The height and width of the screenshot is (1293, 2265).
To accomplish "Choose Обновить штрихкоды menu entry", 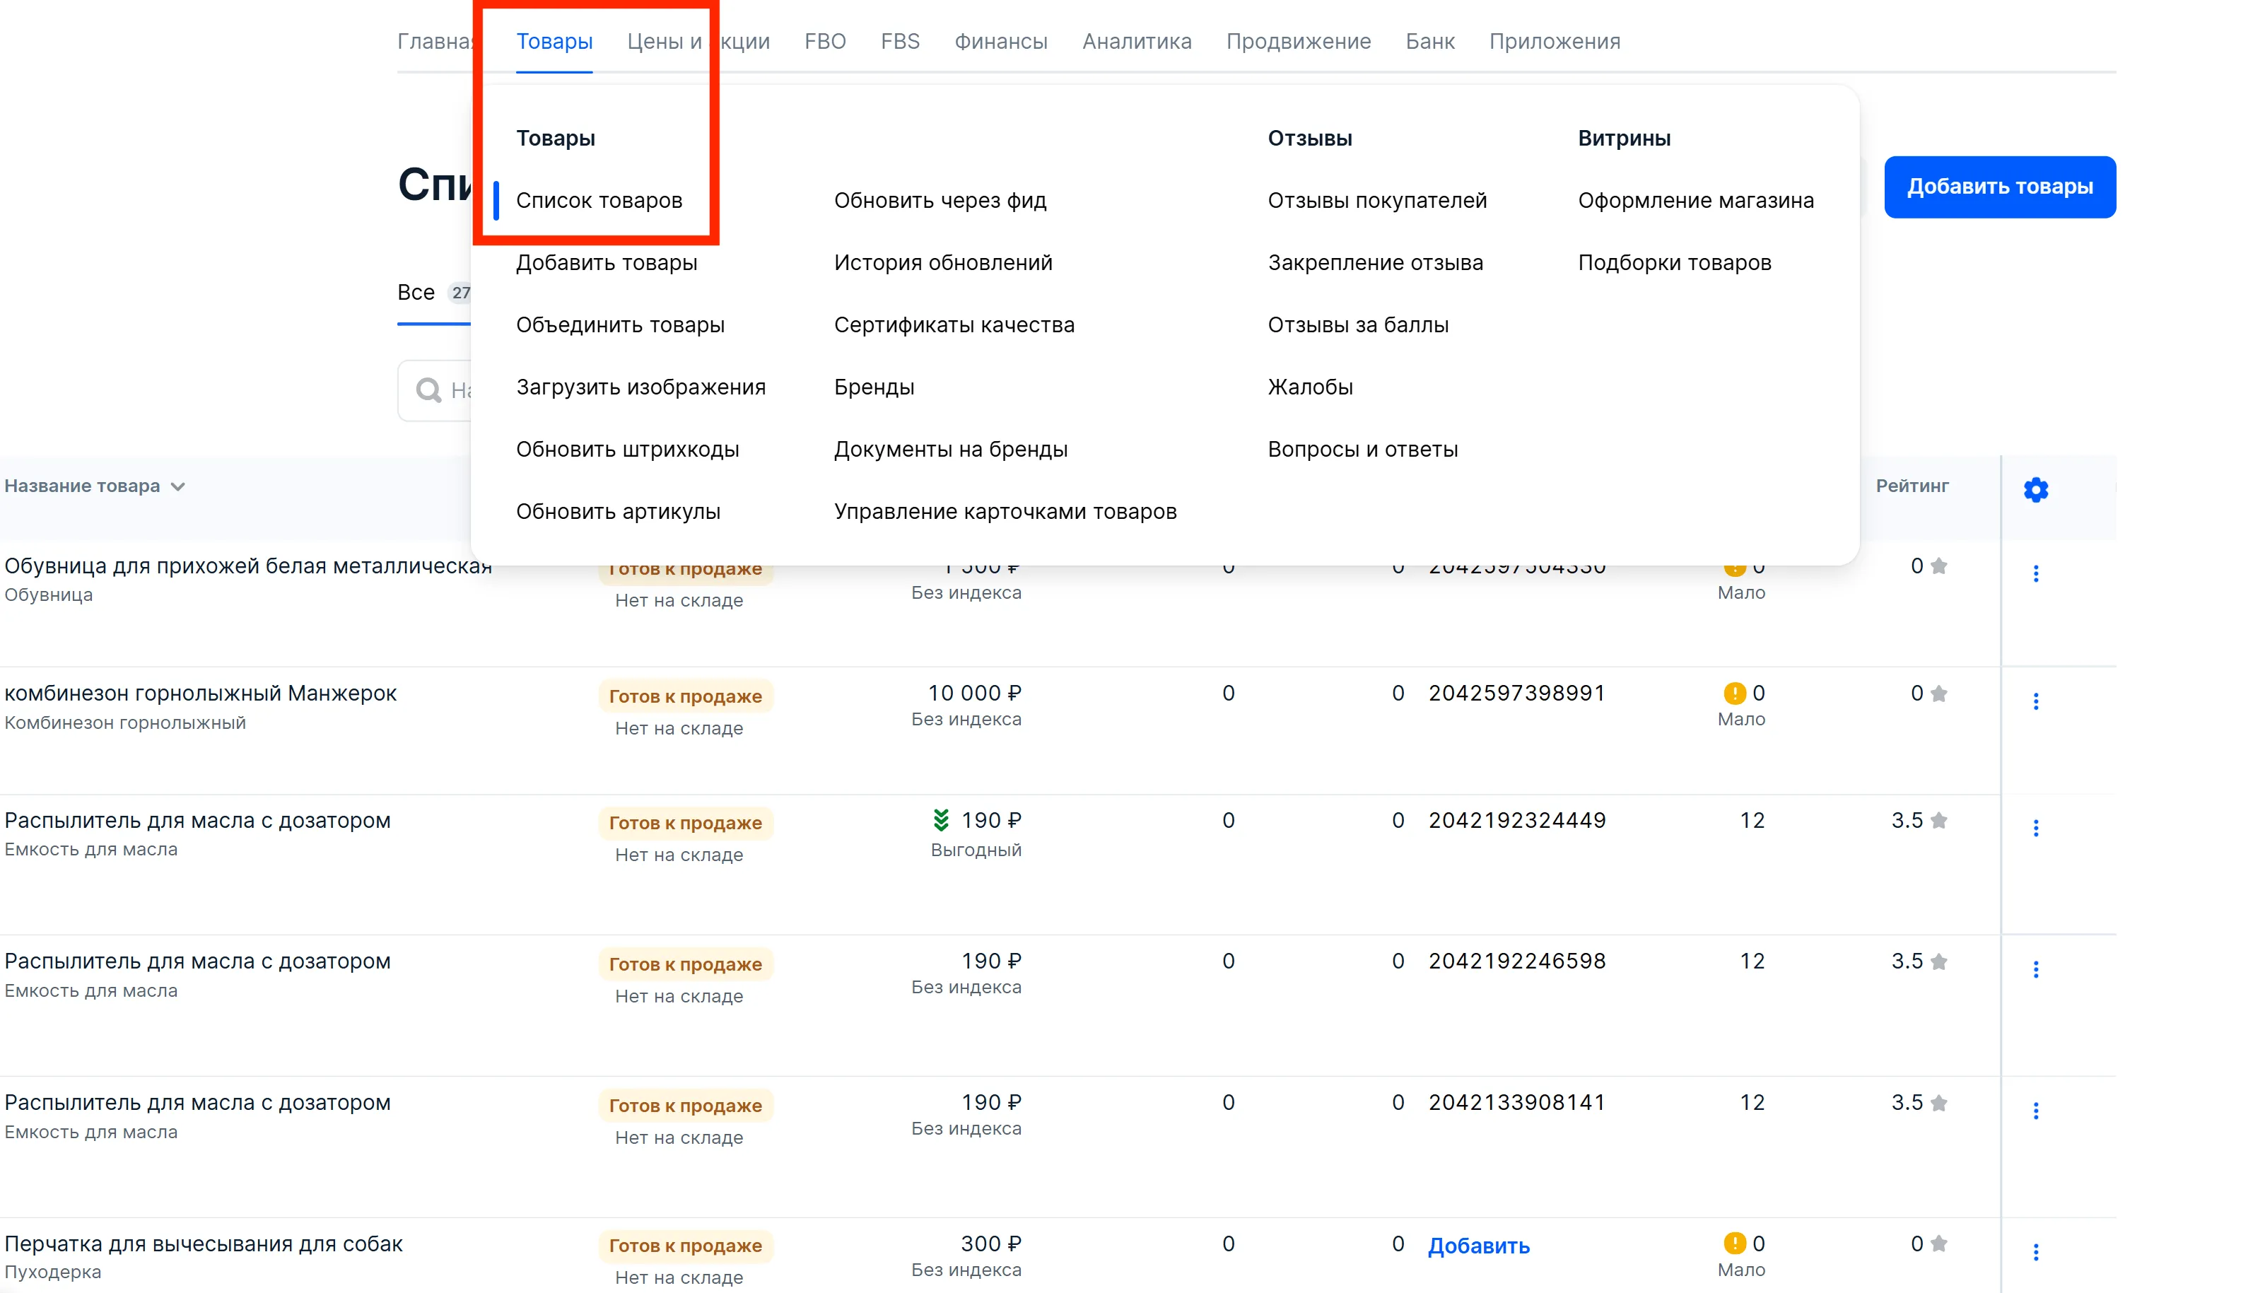I will coord(627,450).
